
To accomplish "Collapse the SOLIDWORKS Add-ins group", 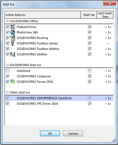I will coord(7,65).
